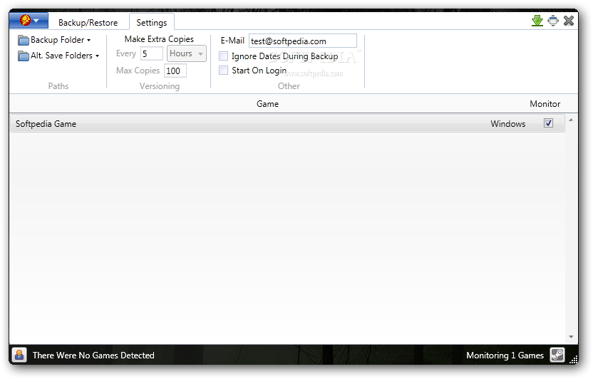Click the Steam icon in the status bar
Image resolution: width=593 pixels, height=379 pixels.
tap(557, 355)
